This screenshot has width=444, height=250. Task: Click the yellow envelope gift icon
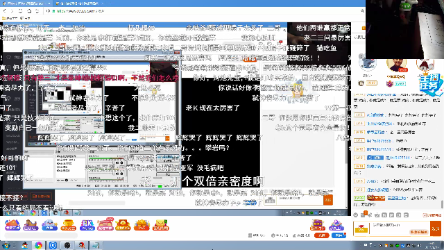tap(160, 225)
